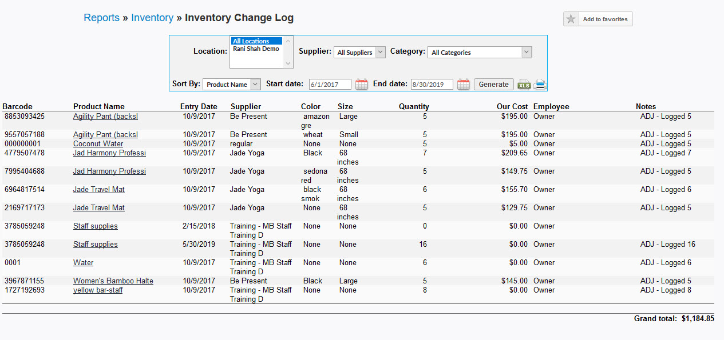Image resolution: width=724 pixels, height=340 pixels.
Task: Open the Supplier dropdown
Action: [379, 51]
